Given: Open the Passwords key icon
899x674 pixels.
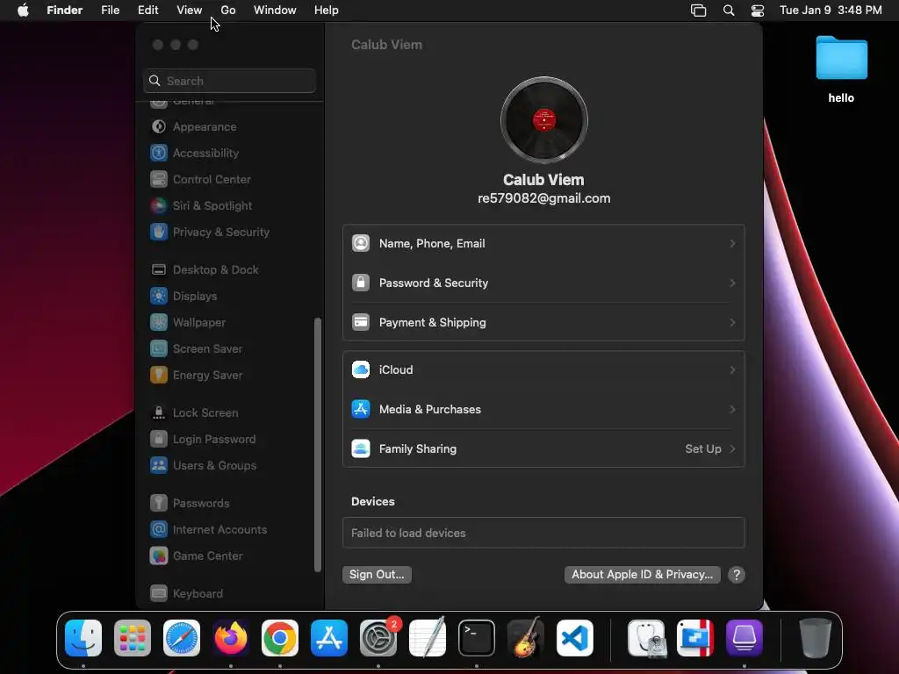Looking at the screenshot, I should click(x=159, y=504).
